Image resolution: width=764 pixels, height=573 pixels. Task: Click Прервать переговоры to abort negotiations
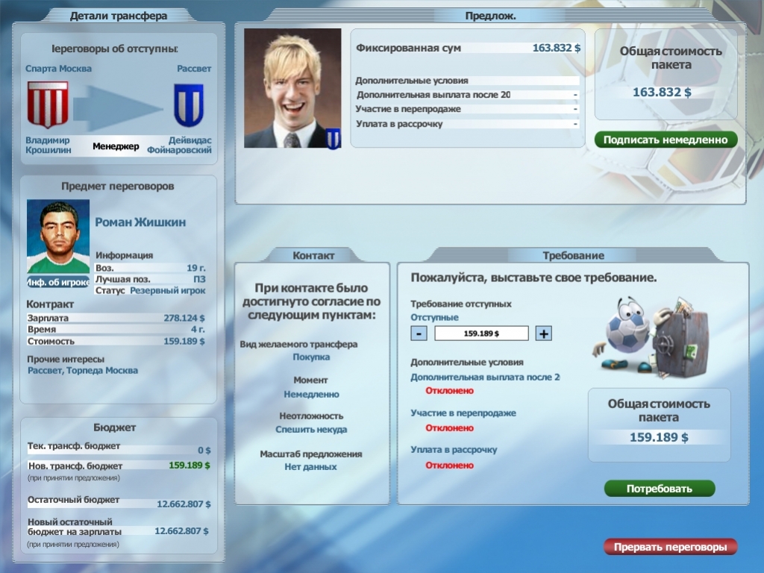pos(671,547)
